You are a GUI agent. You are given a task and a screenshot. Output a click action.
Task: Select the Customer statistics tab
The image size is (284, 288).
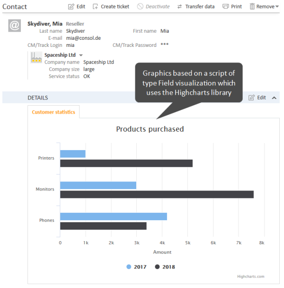point(53,112)
